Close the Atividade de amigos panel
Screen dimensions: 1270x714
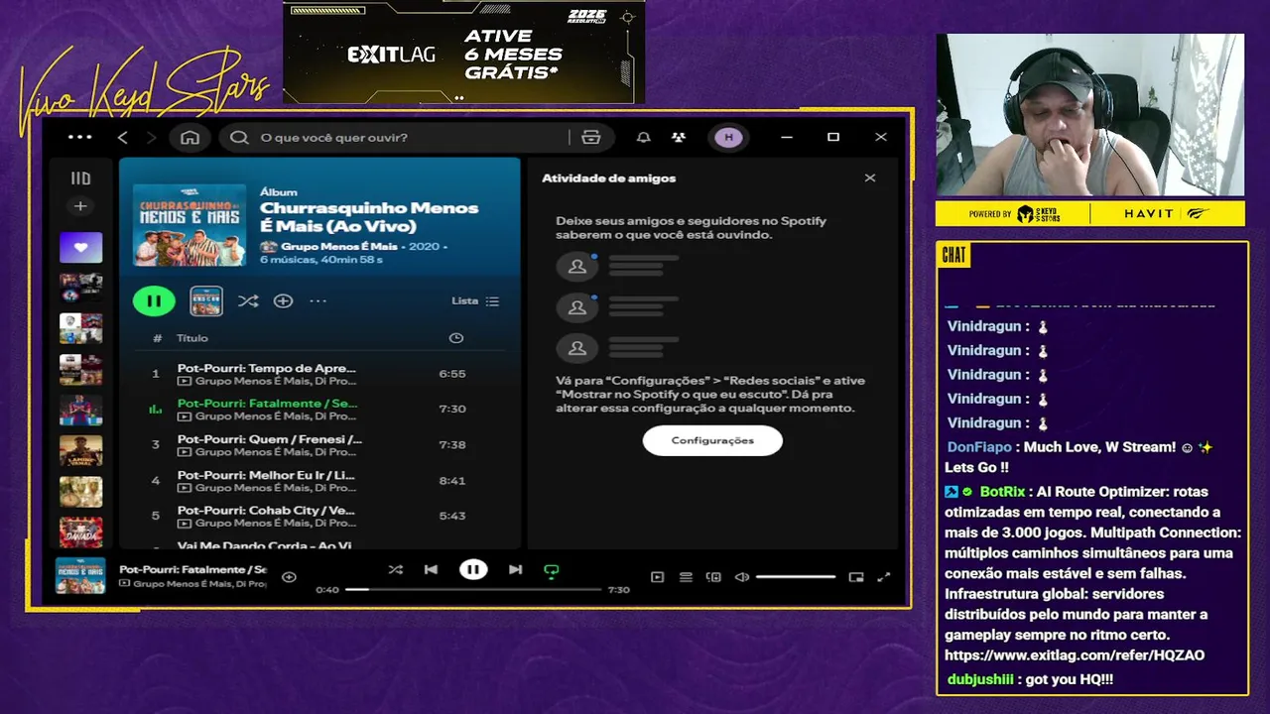click(x=870, y=178)
